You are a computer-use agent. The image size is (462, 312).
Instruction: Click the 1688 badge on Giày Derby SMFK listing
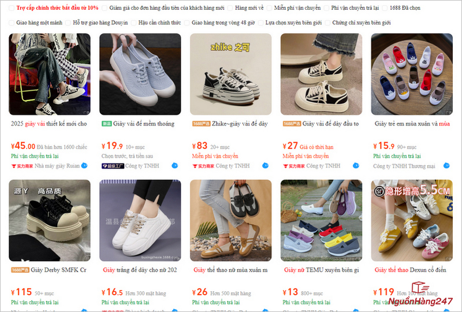[20, 270]
